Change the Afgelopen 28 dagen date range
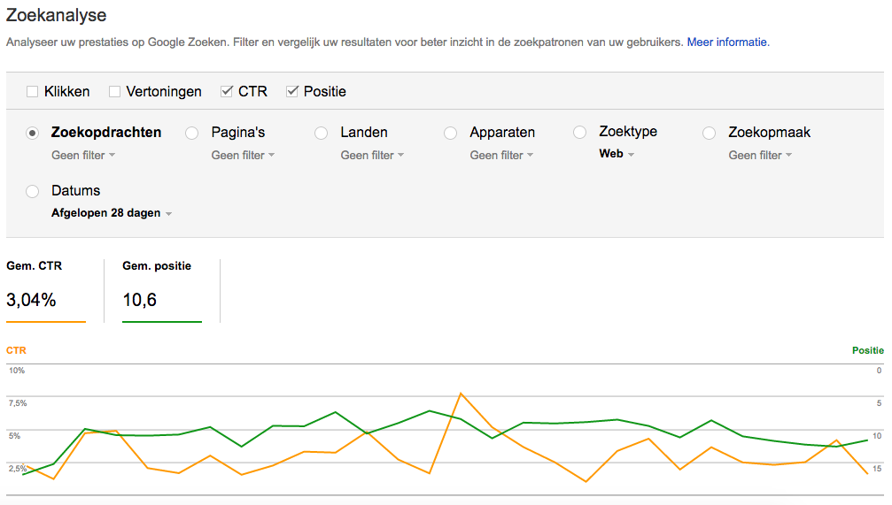Screen dimensions: 892x505 [112, 213]
